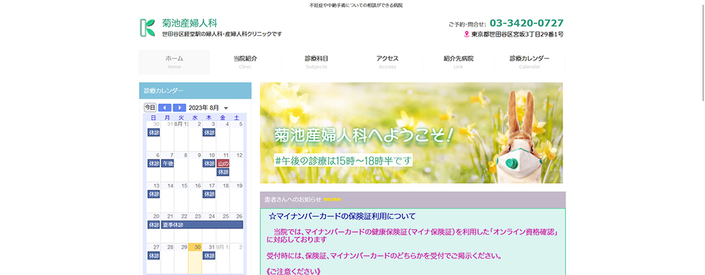This screenshot has width=705, height=275.
Task: Open the 休診 event on Sunday August 13
Action: pos(154,194)
